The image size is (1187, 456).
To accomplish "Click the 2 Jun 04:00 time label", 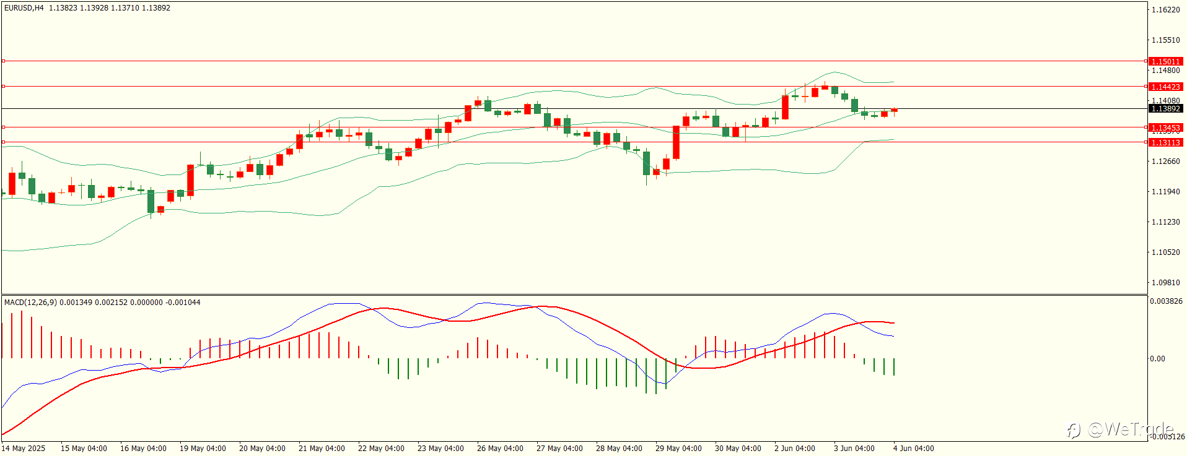I will tap(795, 449).
